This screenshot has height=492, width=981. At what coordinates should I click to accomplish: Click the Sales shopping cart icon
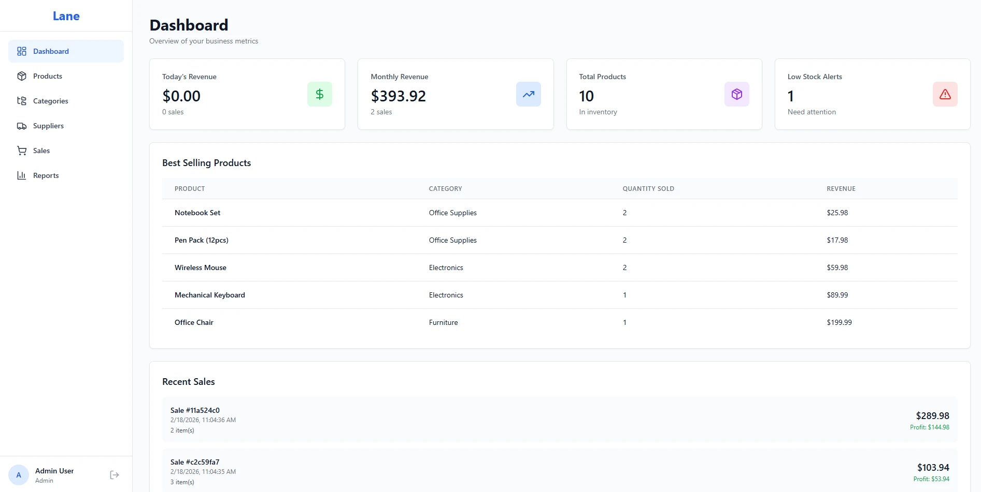22,151
